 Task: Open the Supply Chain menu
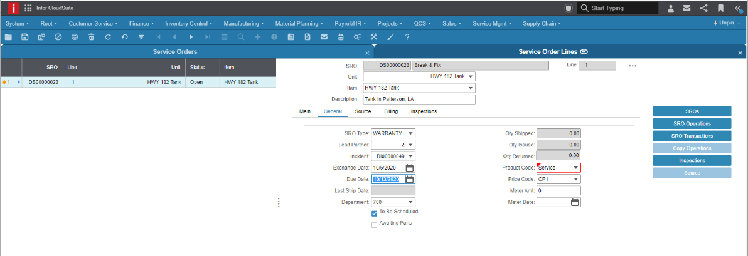(542, 23)
